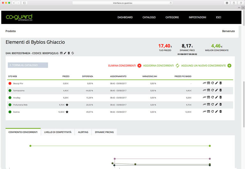This screenshot has height=169, width=245.
Task: Switch to the Livello di Competitività tab
Action: pos(58,132)
